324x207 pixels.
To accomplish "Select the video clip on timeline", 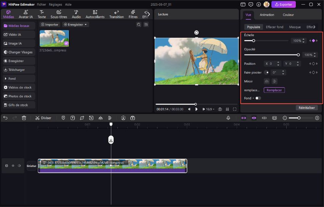I will pyautogui.click(x=112, y=166).
